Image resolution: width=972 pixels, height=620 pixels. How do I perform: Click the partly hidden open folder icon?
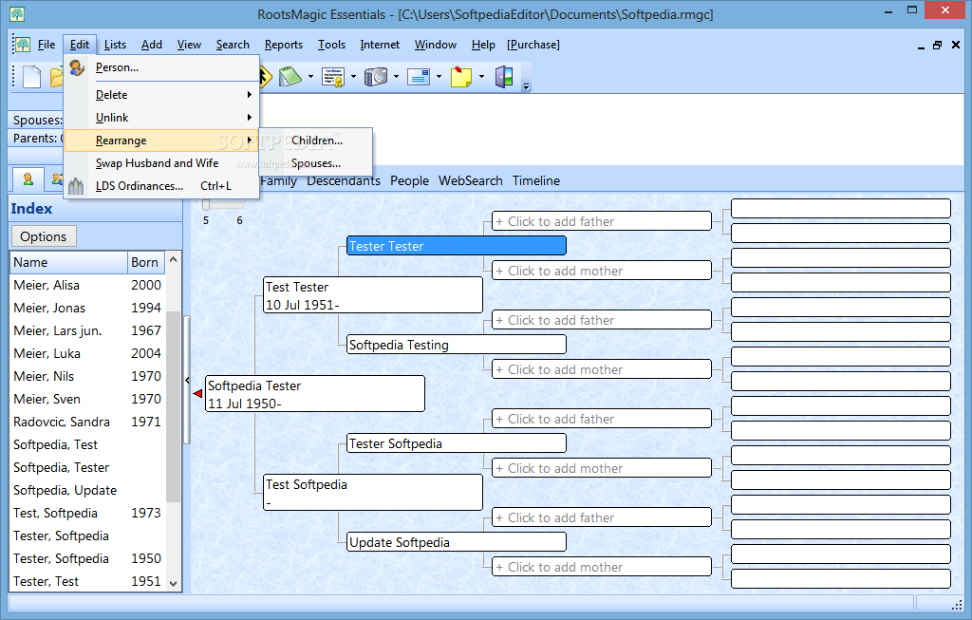click(56, 77)
